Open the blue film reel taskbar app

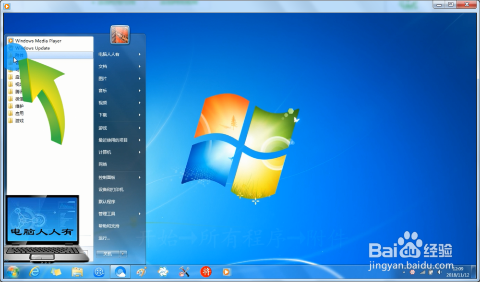(99, 272)
